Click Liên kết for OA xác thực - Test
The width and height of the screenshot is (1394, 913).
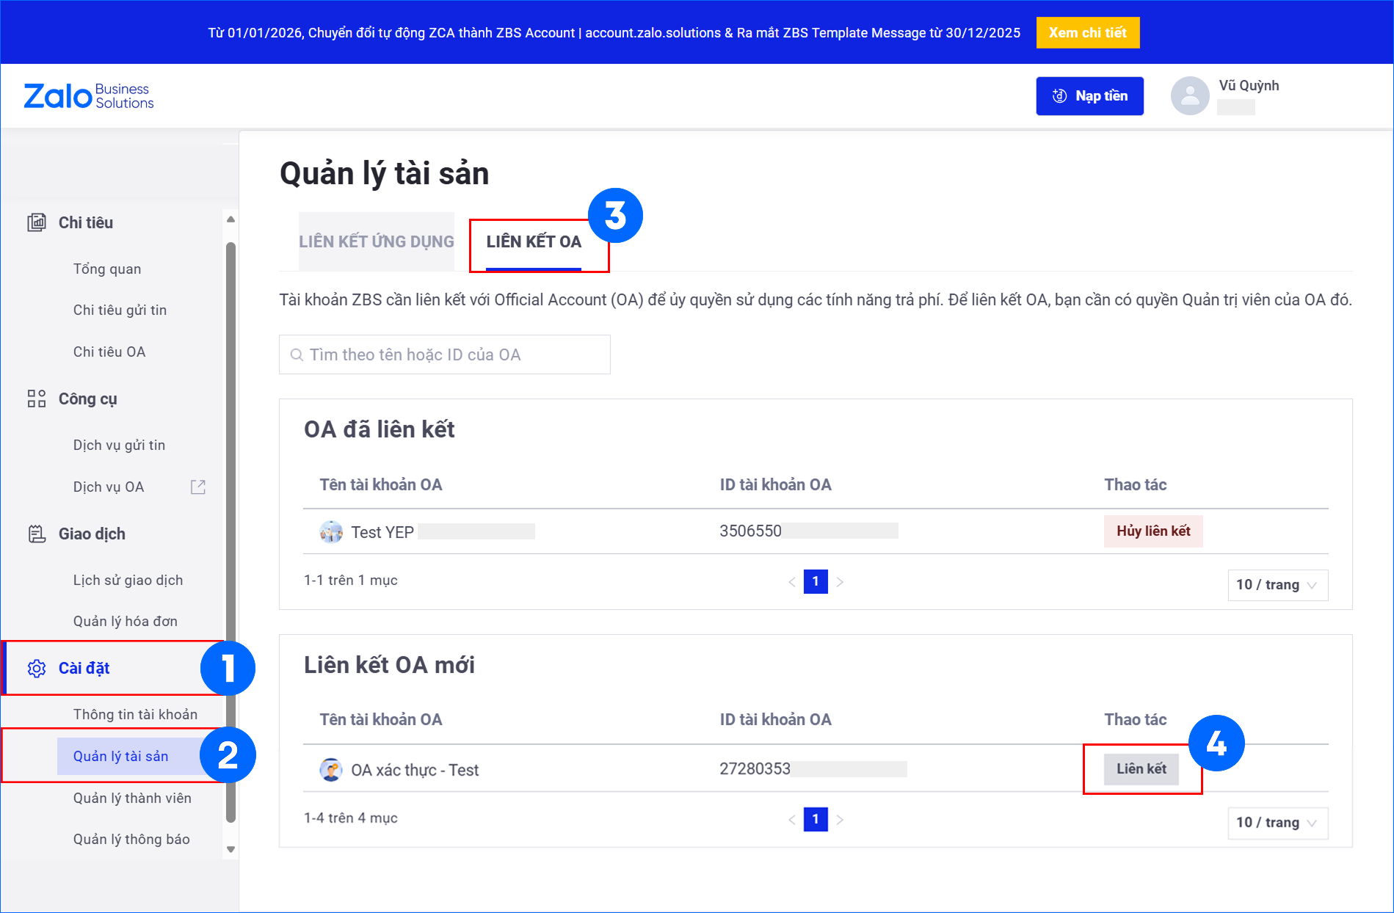click(x=1141, y=769)
